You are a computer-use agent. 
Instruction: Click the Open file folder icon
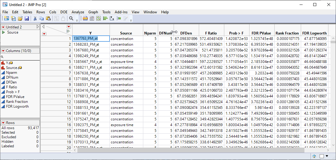point(20,18)
